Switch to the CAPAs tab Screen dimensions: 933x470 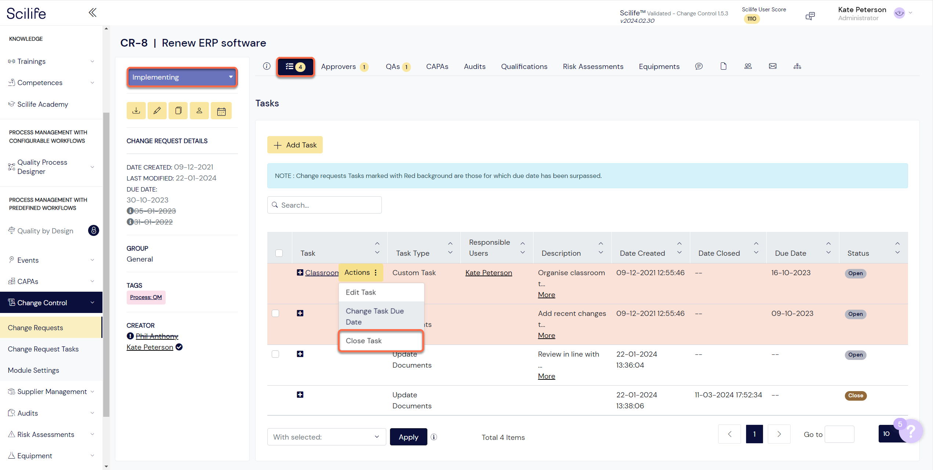[437, 66]
